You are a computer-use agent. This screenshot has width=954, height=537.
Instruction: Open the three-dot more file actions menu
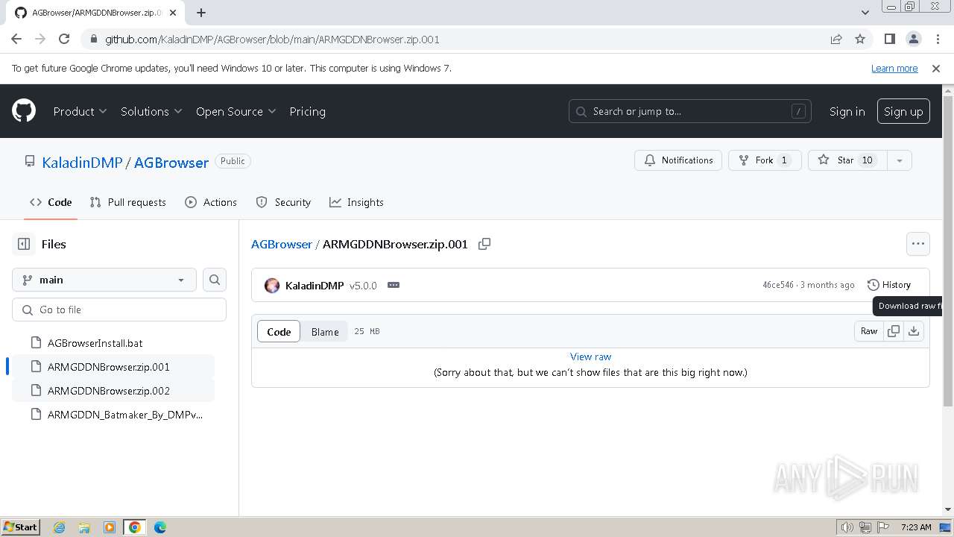point(918,244)
